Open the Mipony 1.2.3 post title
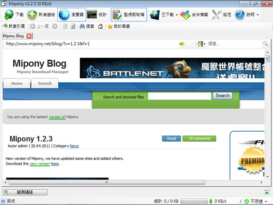273x205 pixels. coord(31,139)
